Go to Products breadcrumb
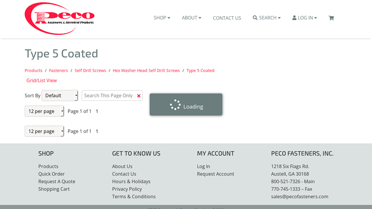 pos(33,71)
